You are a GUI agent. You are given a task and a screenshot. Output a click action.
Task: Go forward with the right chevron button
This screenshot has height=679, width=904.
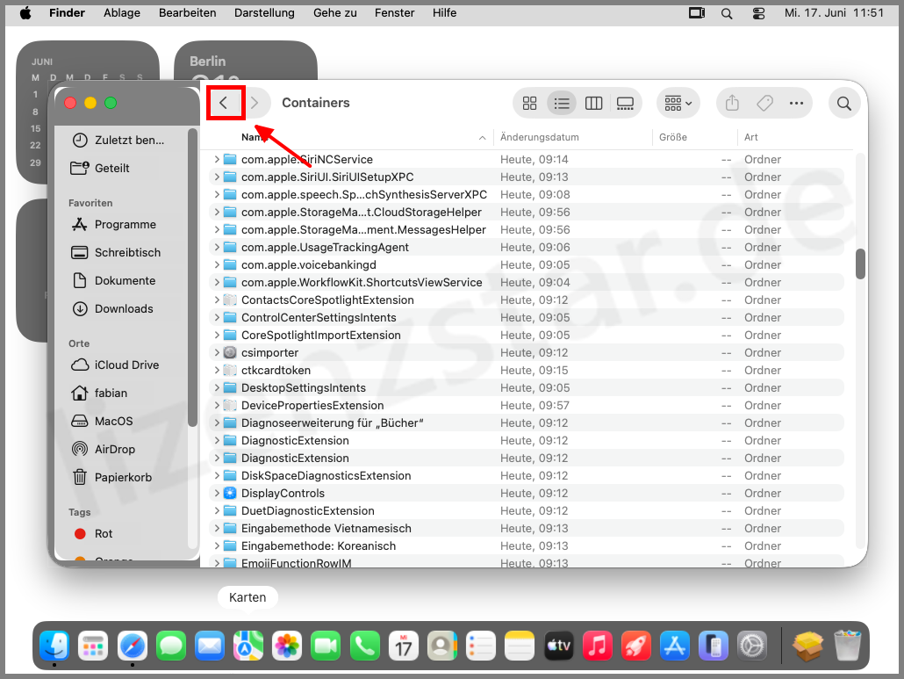click(255, 104)
